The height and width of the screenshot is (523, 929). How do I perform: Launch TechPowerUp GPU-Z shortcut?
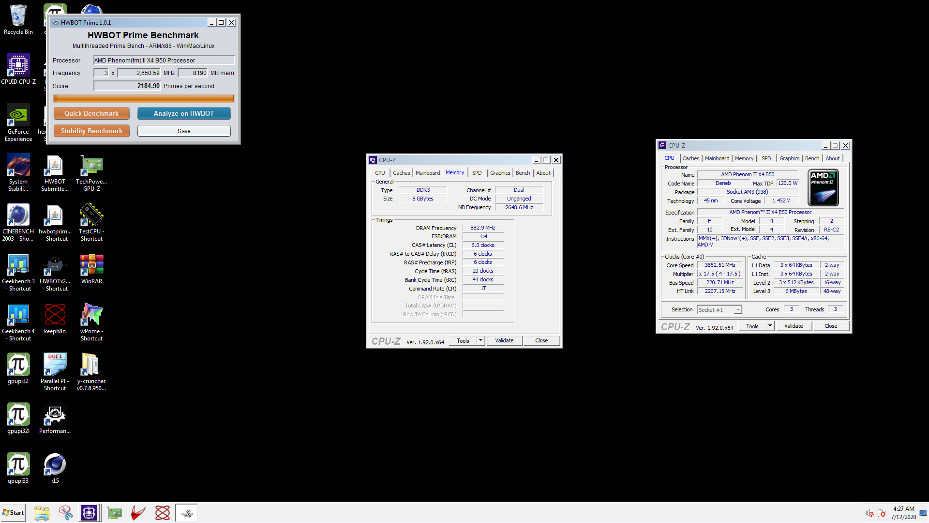tap(91, 173)
